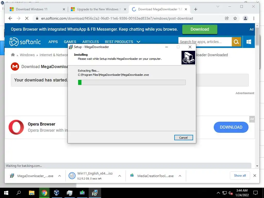This screenshot has height=198, width=264.
Task: Expand options for MediaCreationTool download
Action: [x=180, y=176]
